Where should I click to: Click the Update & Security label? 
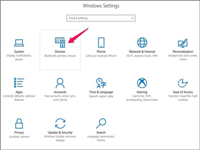point(60,132)
